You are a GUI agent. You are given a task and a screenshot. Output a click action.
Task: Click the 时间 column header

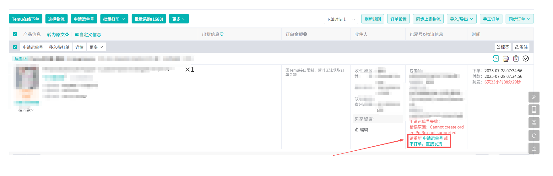[x=476, y=34]
